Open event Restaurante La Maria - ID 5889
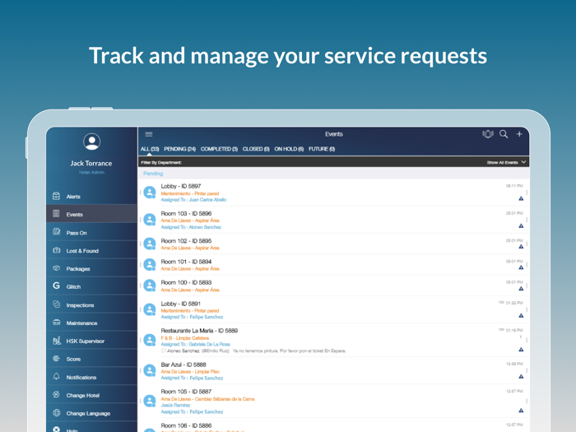This screenshot has width=576, height=432. pos(333,340)
